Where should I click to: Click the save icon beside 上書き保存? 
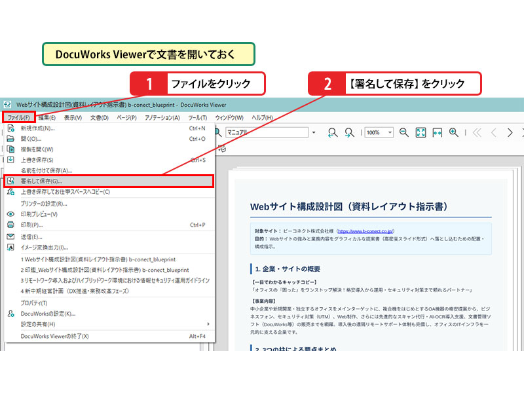pos(10,160)
